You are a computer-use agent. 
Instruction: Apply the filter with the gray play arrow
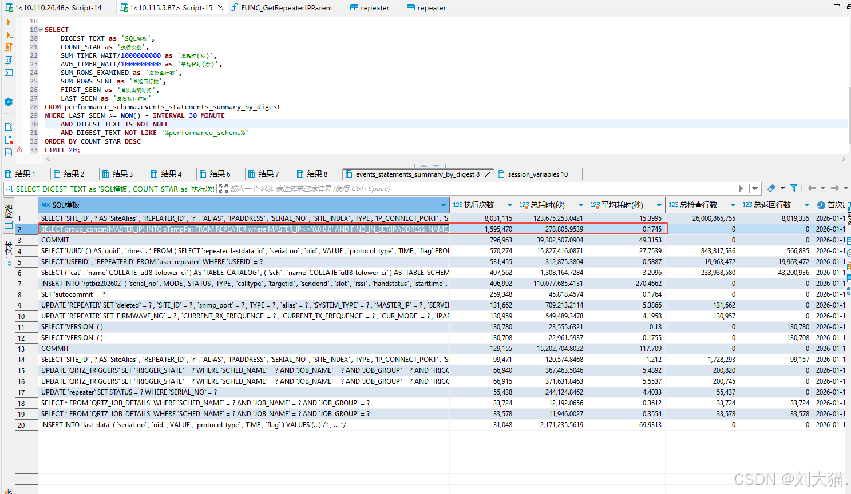click(x=741, y=188)
